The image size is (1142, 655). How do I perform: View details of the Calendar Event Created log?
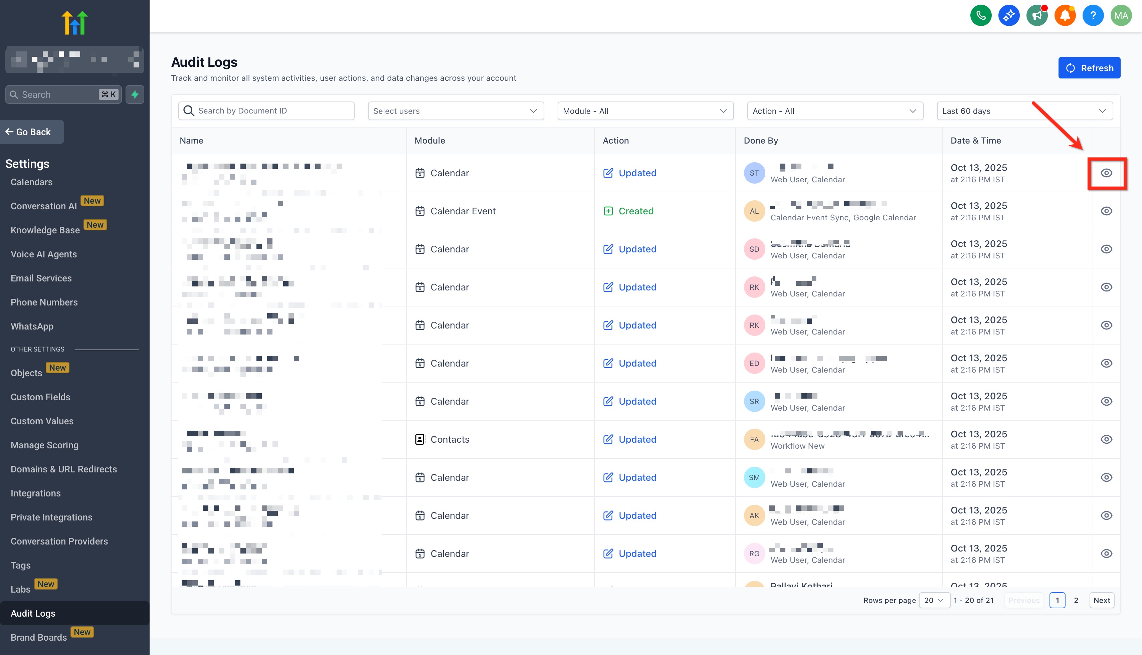click(1106, 211)
